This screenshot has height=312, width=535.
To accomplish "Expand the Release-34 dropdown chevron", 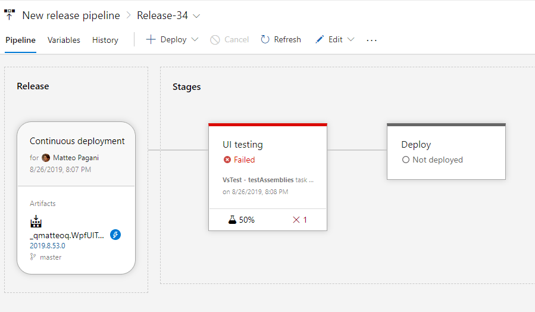I will coord(197,15).
